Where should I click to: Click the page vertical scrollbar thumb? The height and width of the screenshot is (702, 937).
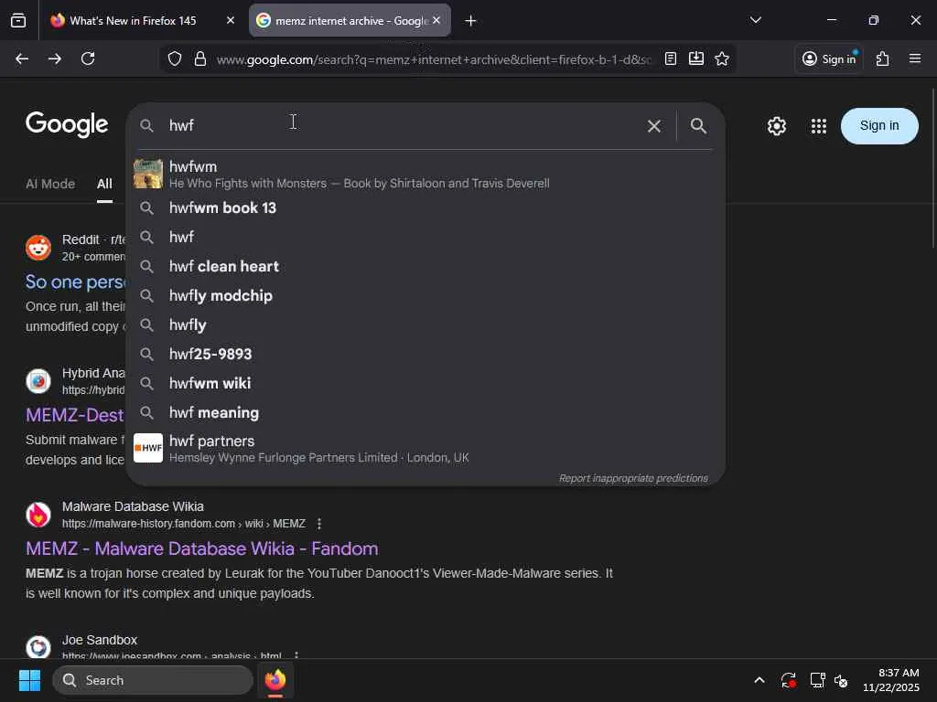(x=932, y=168)
